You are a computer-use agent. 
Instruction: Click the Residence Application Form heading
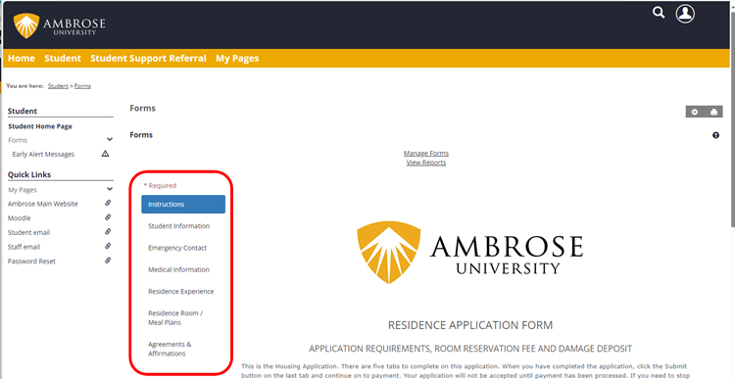pos(470,325)
